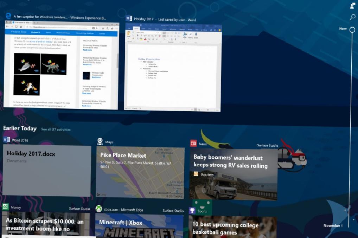Click the Bold icon in the Word ribbon
The width and height of the screenshot is (358, 238).
(x=138, y=35)
